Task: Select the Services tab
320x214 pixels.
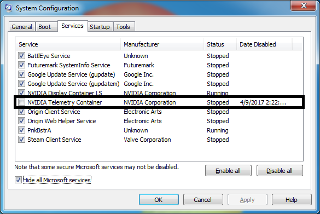Action: pyautogui.click(x=72, y=26)
